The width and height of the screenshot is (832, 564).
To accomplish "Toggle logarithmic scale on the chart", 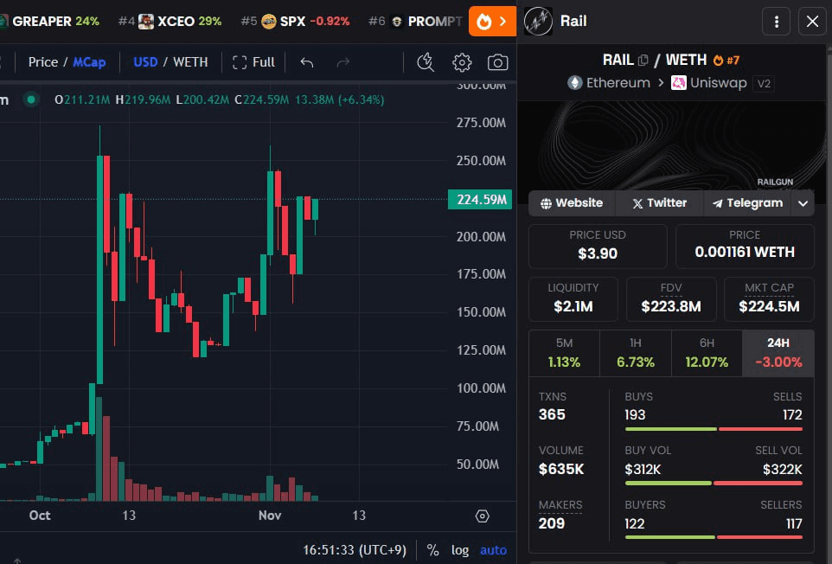I will 460,550.
